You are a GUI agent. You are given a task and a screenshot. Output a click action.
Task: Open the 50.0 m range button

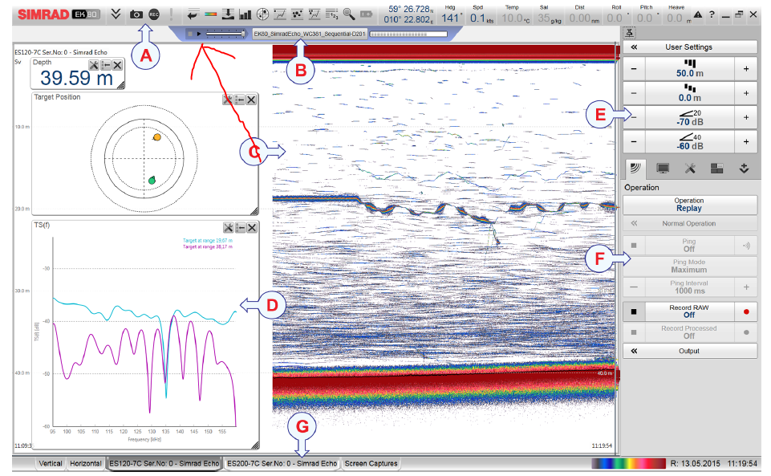(x=690, y=69)
